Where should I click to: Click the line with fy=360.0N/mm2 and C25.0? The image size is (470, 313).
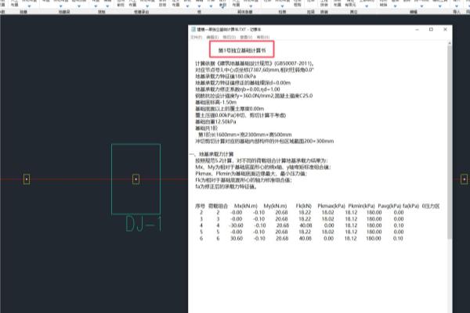(254, 95)
